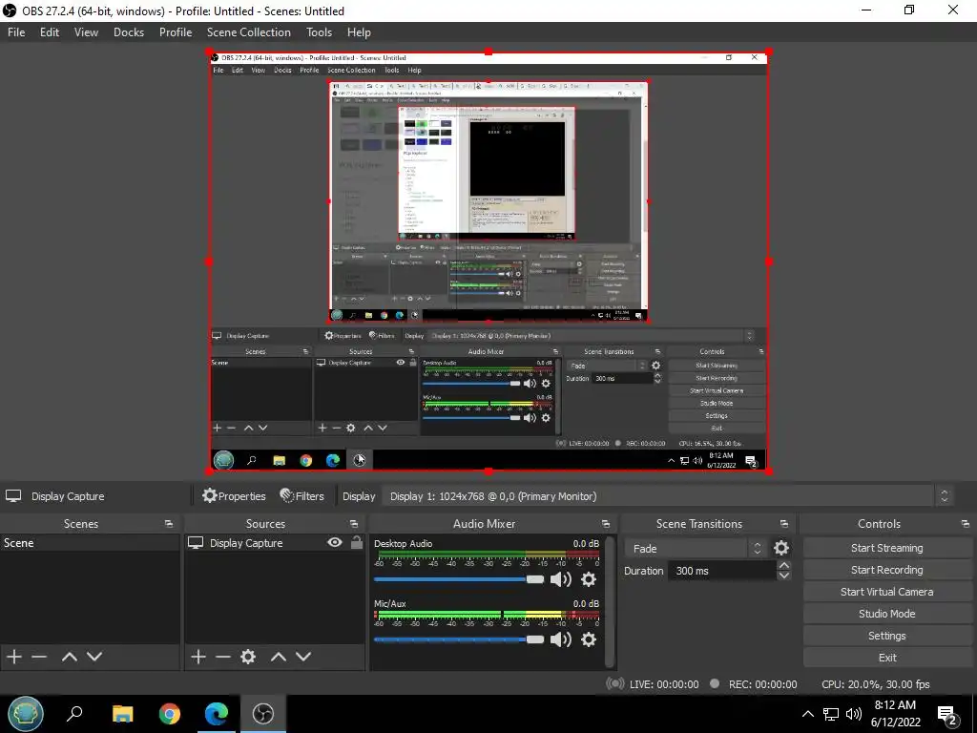
Task: Open the Help menu
Action: tap(359, 31)
